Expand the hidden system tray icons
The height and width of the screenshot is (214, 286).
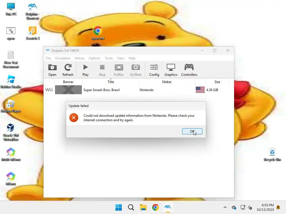[225, 207]
